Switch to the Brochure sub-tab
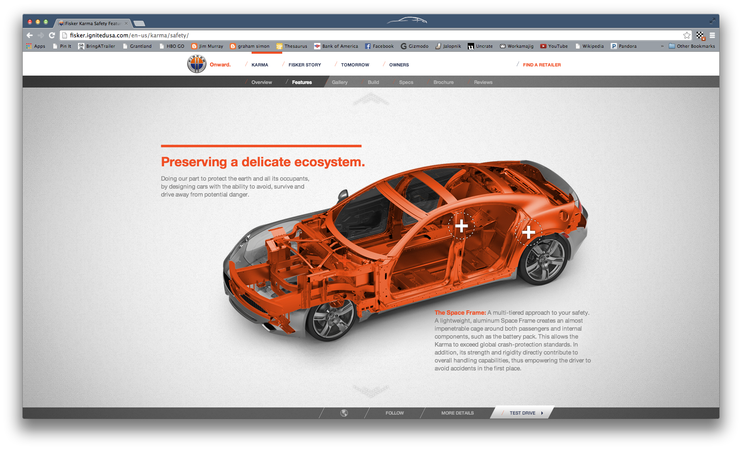The height and width of the screenshot is (450, 742). click(443, 82)
